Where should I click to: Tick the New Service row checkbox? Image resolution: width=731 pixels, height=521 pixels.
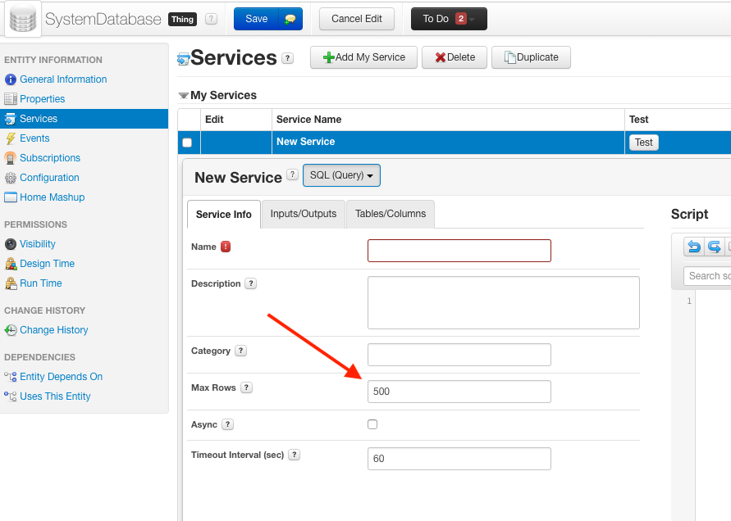[187, 143]
